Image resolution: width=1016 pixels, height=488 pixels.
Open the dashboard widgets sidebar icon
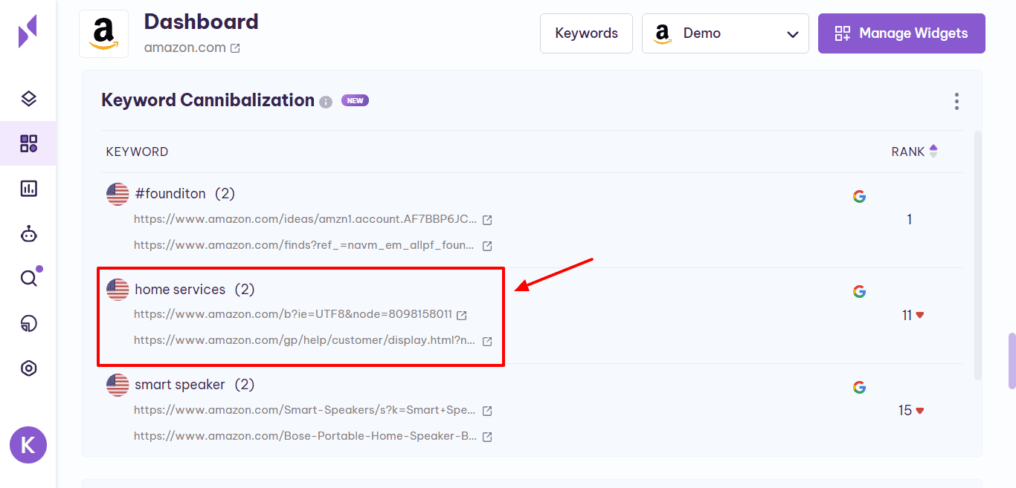point(28,143)
